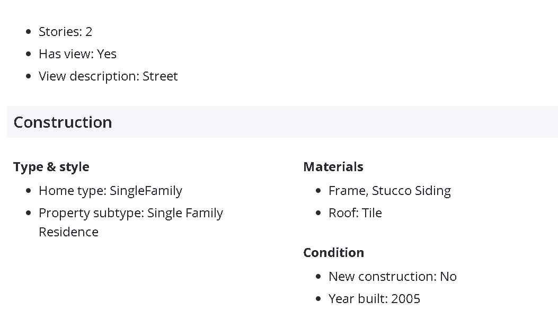
Task: Click the "Roof: Tile" entry
Action: pyautogui.click(x=355, y=213)
